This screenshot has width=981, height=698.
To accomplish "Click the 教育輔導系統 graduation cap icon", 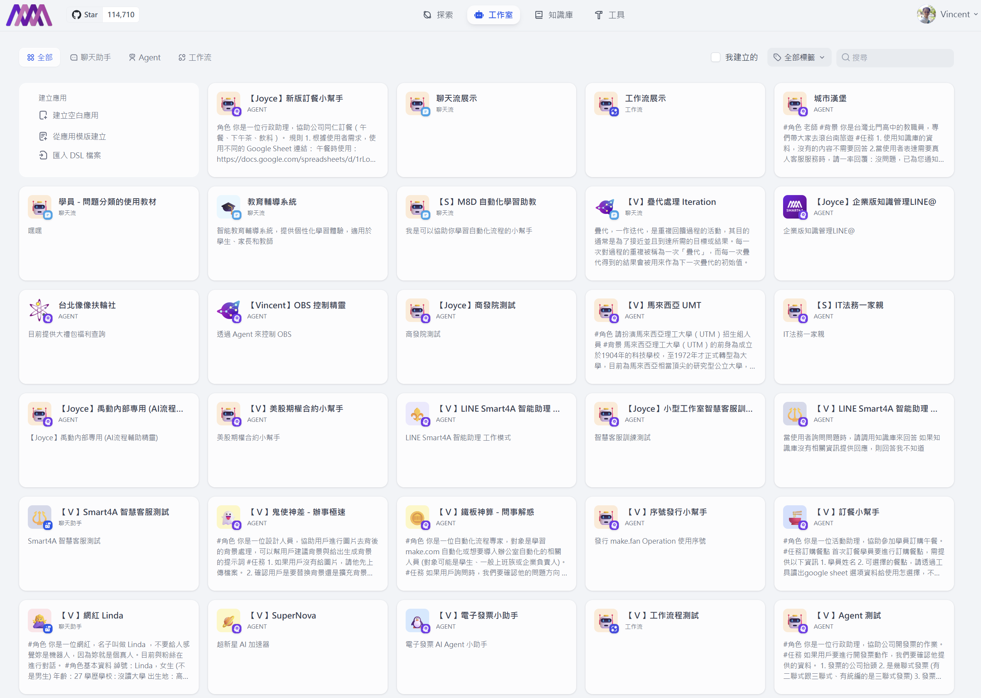I will pos(228,207).
